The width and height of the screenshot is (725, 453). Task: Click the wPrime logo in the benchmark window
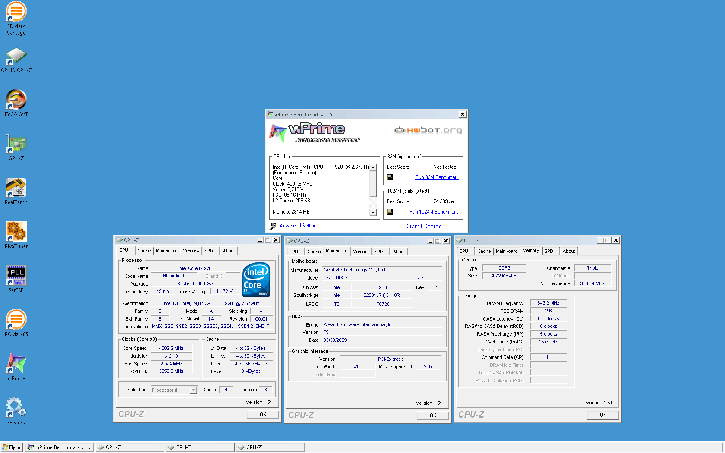(x=314, y=133)
